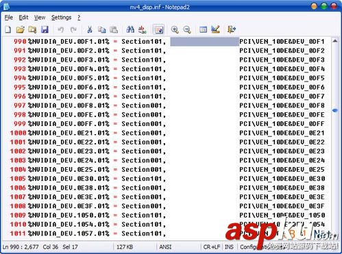Open a file with the folder icon
This screenshot has height=254, width=342.
tap(21, 29)
